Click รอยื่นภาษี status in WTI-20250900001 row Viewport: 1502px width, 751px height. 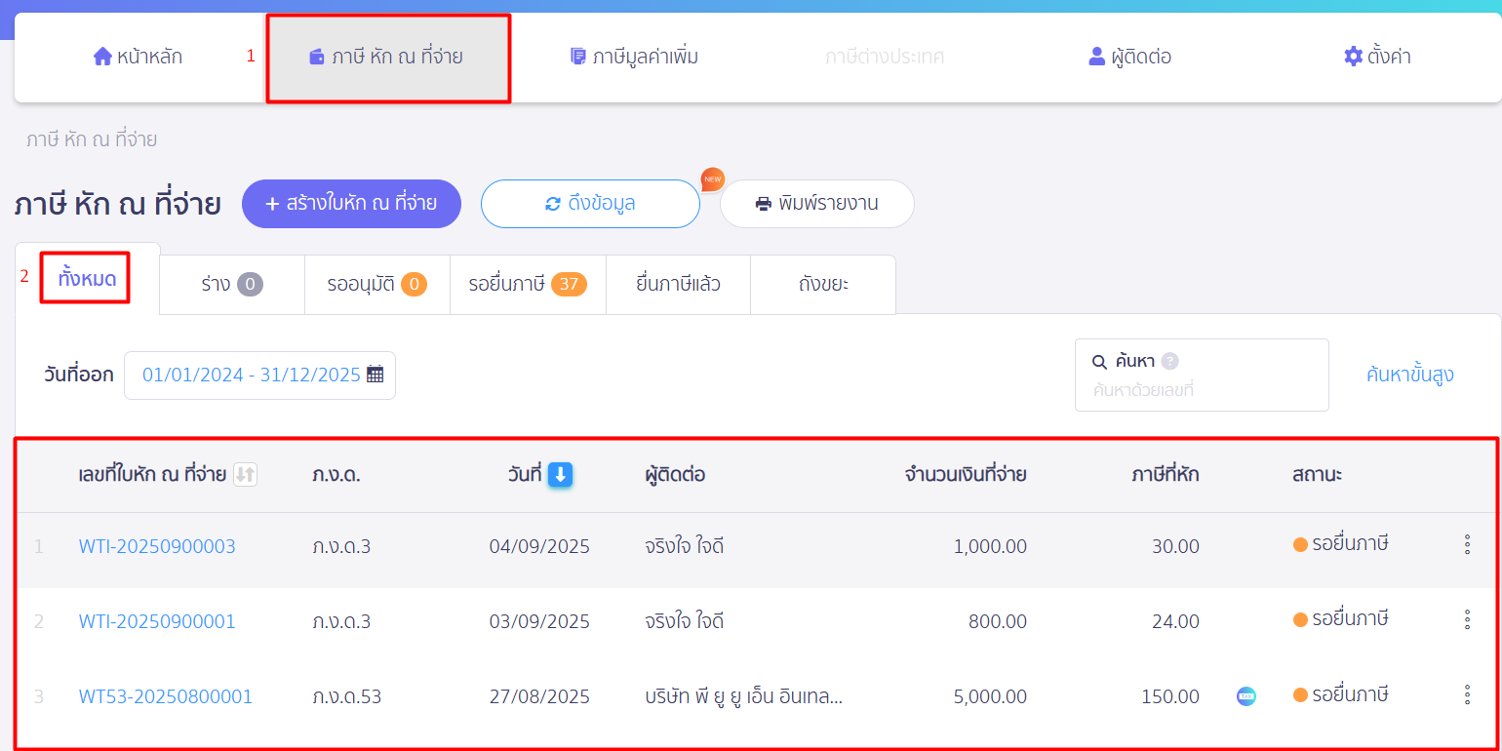click(1340, 619)
